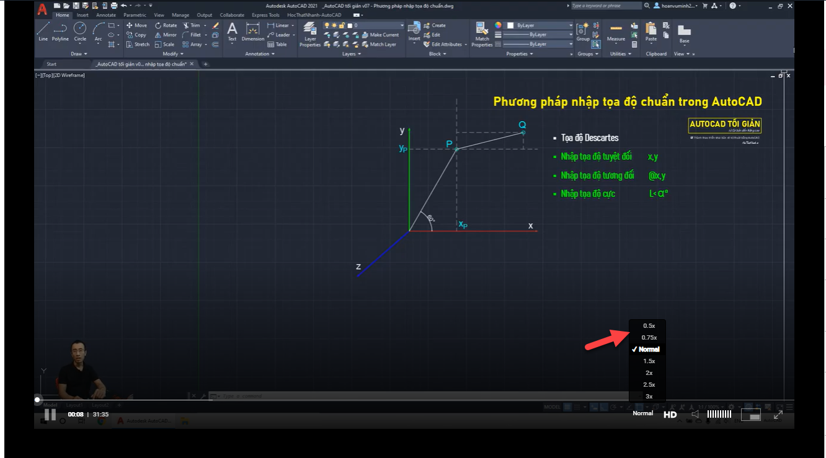Screen dimensions: 826x458
Task: Open the ByLayer color dropdown
Action: click(540, 25)
